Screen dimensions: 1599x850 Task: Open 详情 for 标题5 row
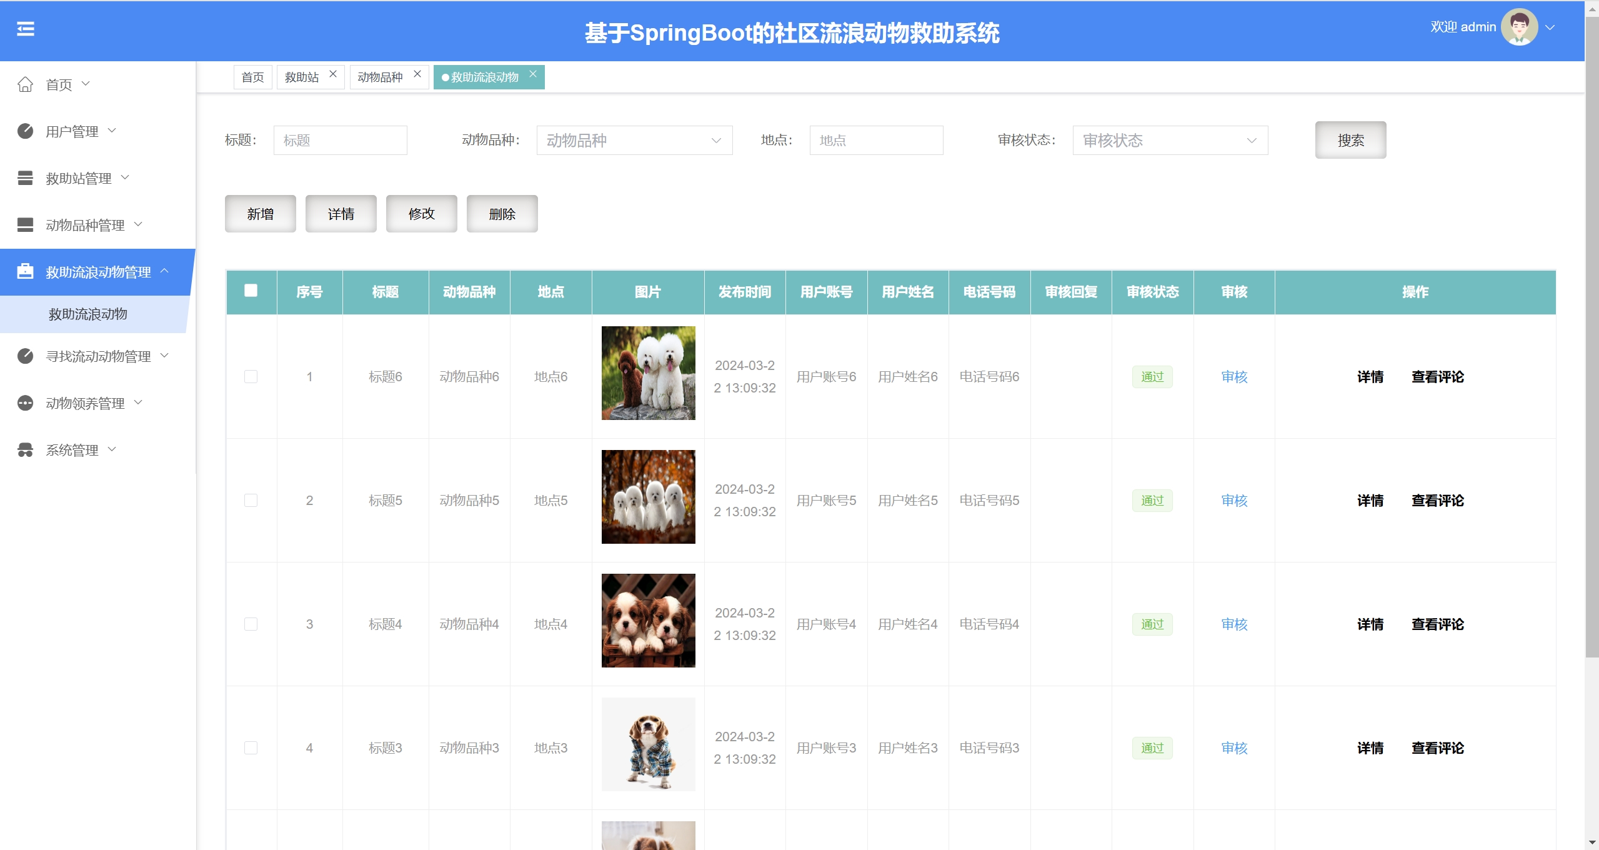tap(1370, 501)
